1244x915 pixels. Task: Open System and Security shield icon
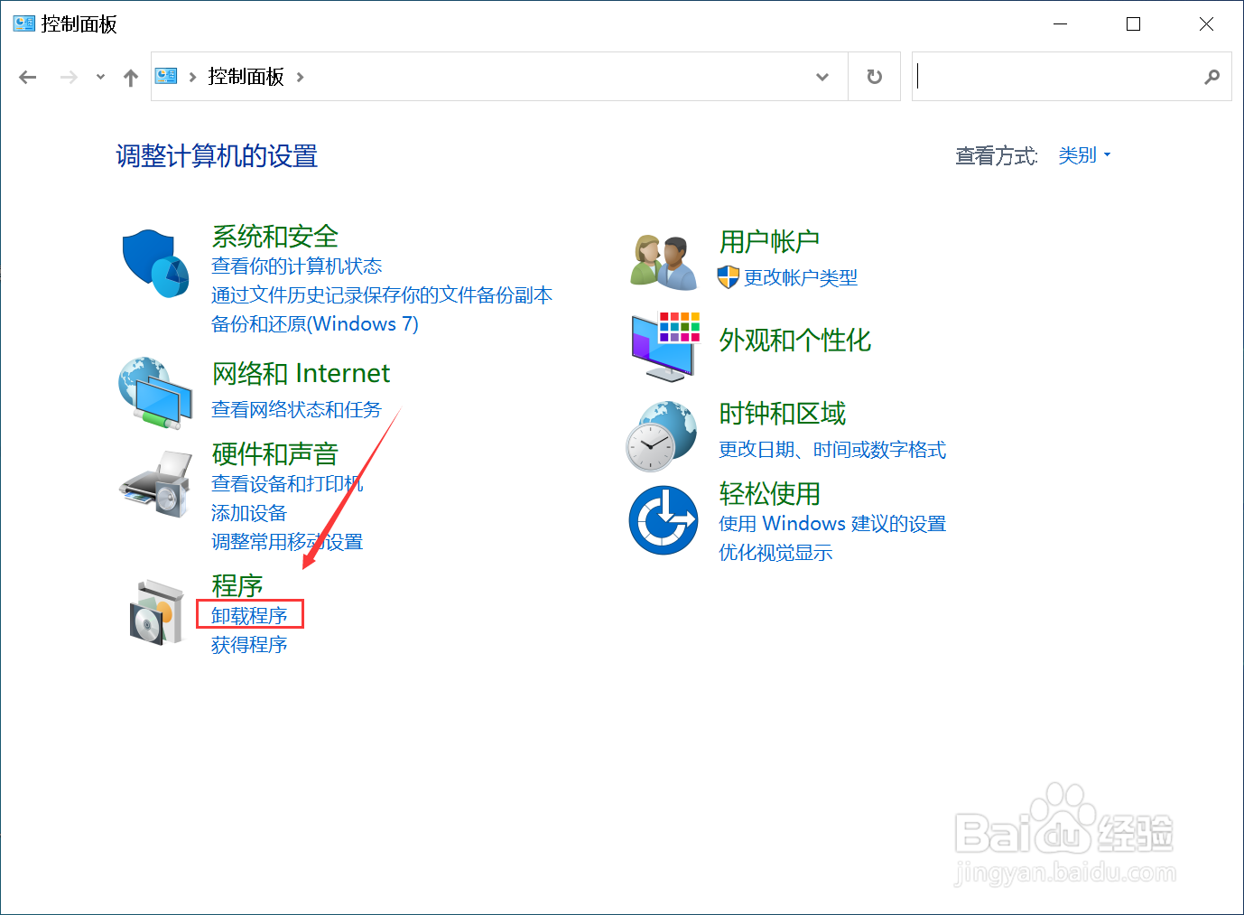(155, 263)
